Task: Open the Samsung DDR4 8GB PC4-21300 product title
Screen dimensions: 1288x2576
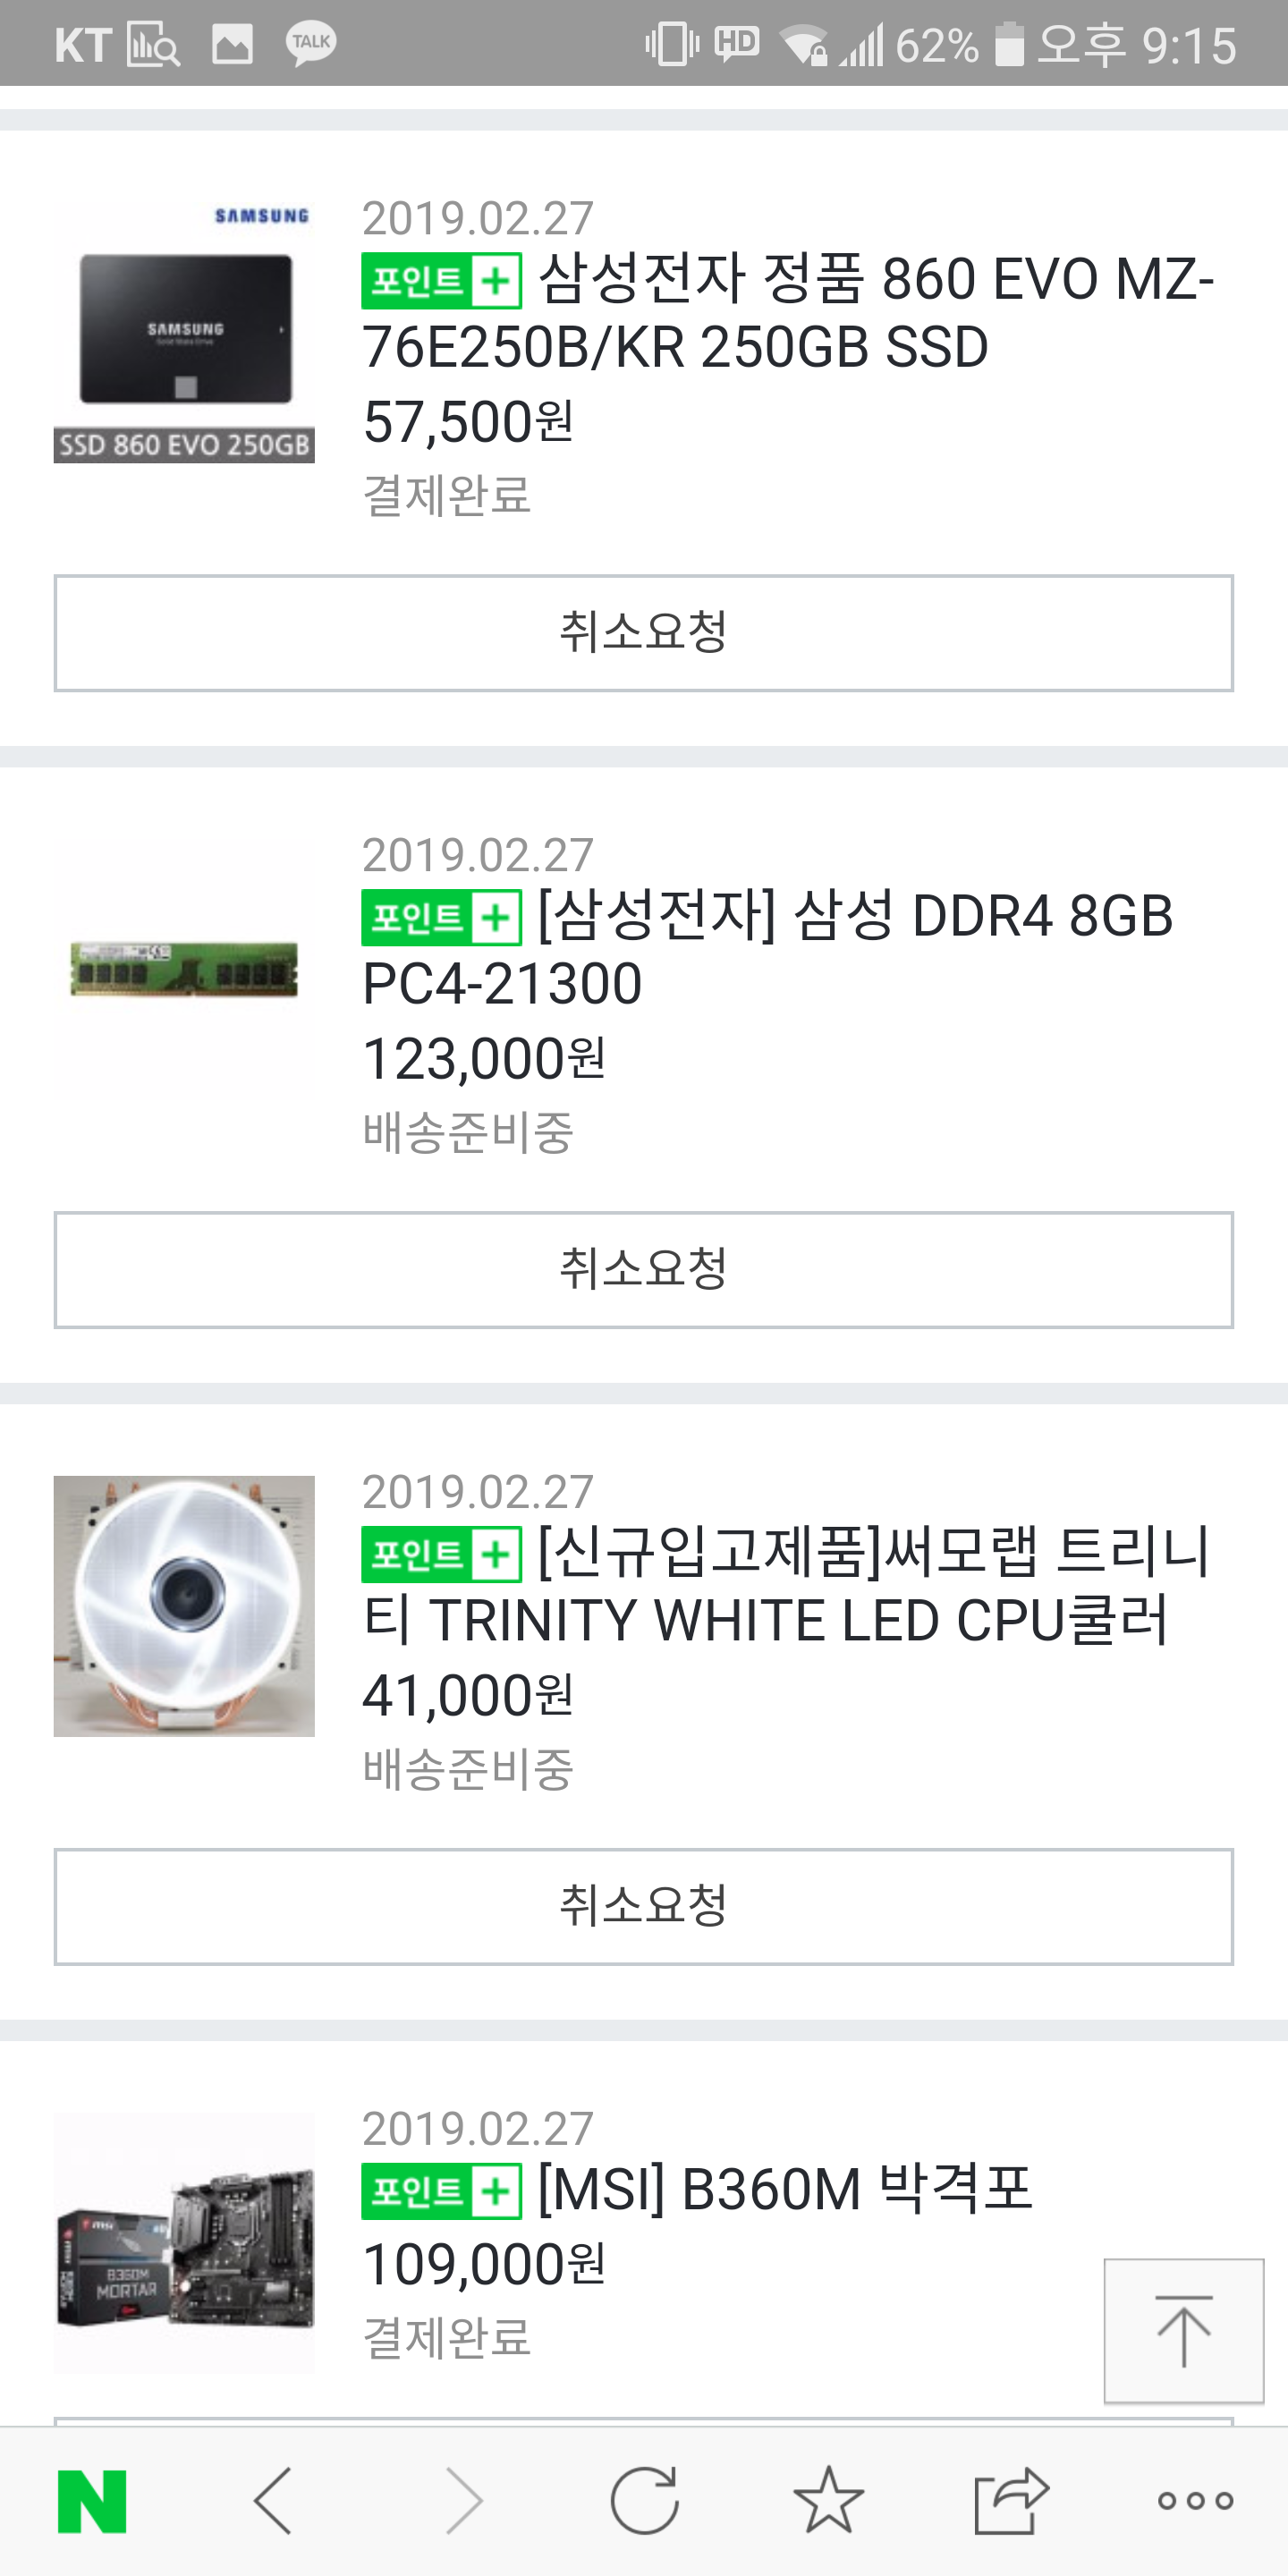Action: pyautogui.click(x=770, y=949)
